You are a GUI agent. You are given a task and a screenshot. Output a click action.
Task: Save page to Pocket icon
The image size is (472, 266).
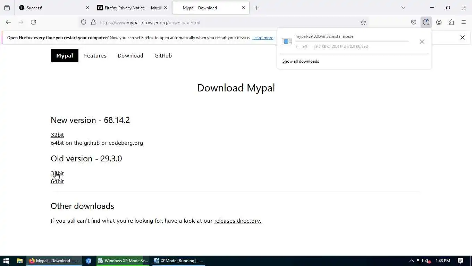click(x=414, y=22)
